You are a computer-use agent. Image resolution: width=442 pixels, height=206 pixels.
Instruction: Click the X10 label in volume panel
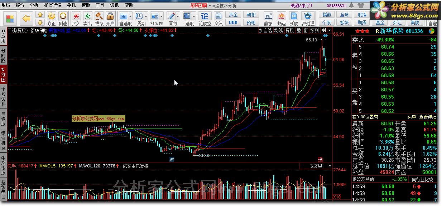pos(337,197)
